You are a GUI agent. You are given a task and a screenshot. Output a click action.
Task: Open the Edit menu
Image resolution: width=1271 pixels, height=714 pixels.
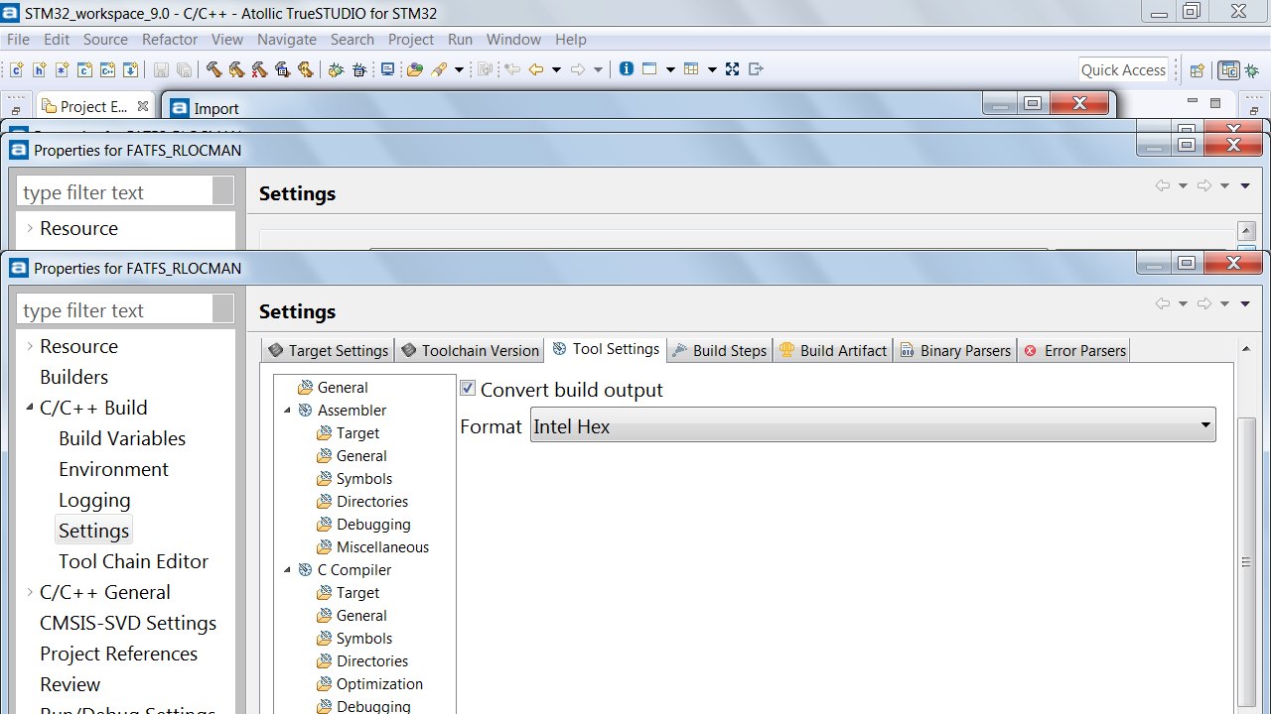point(57,40)
